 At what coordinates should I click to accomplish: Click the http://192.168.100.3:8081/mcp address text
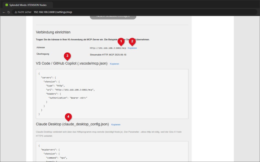click(x=108, y=48)
